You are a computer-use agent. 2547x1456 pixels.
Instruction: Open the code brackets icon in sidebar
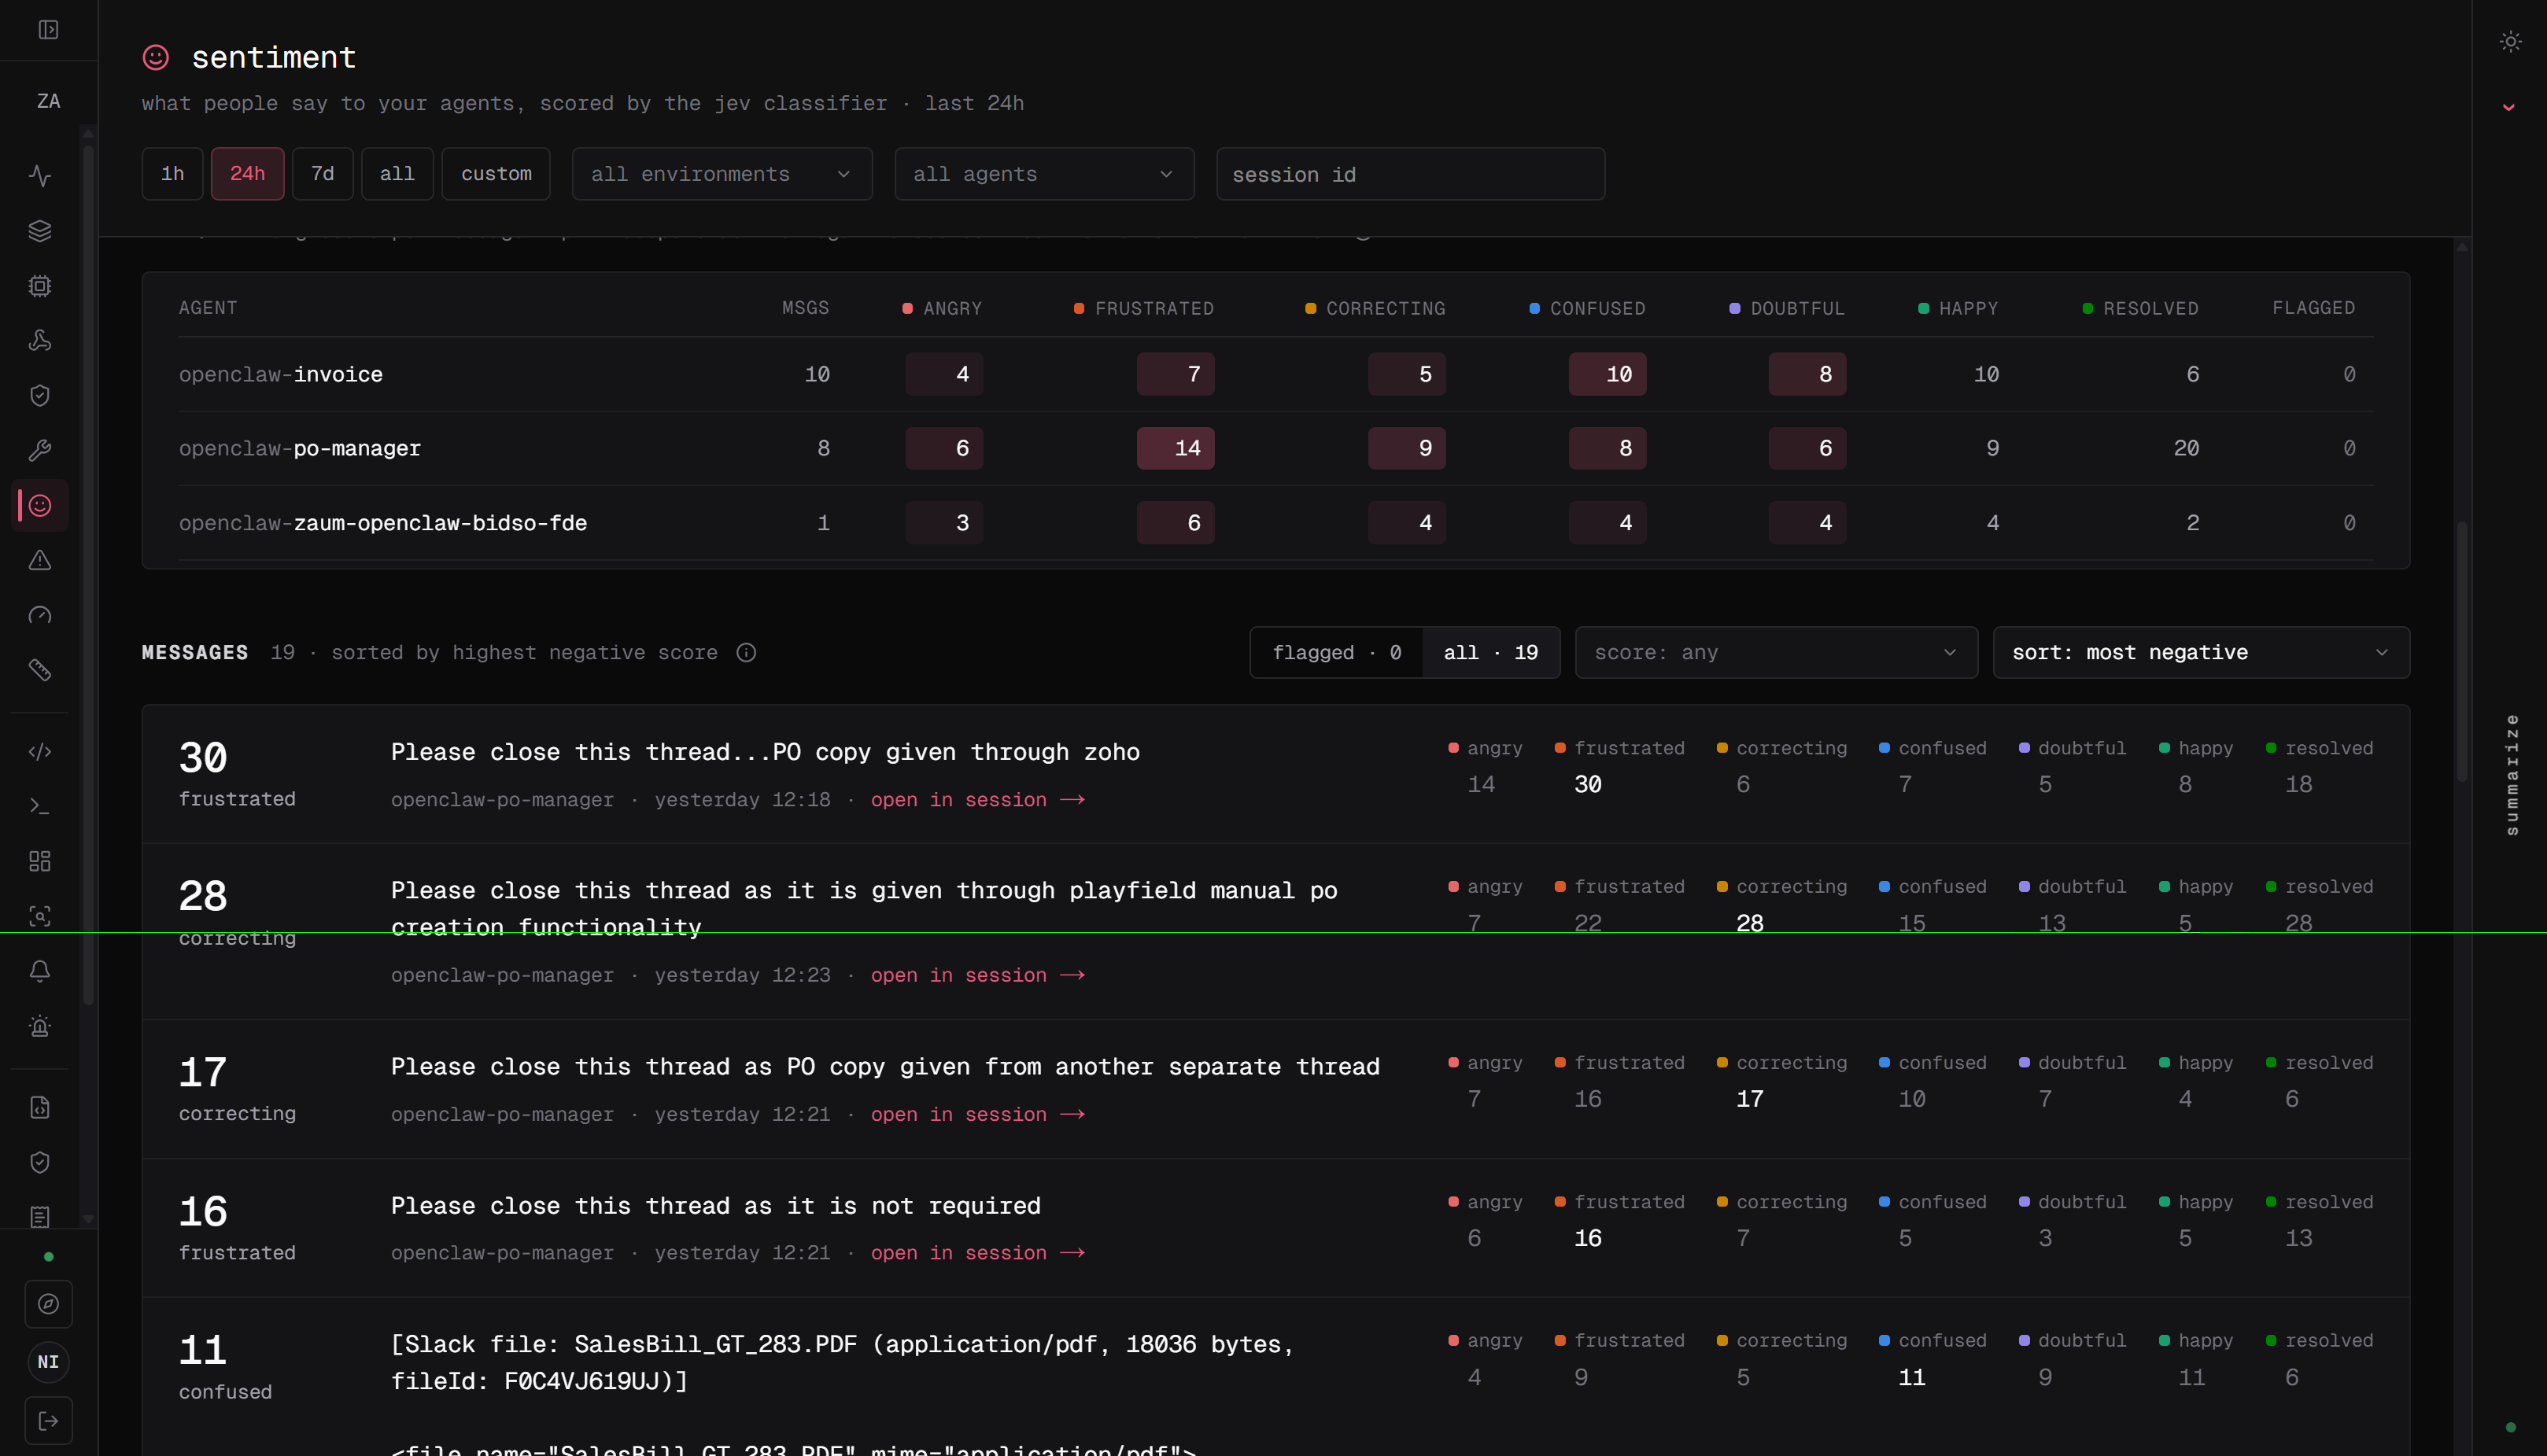pos(40,752)
